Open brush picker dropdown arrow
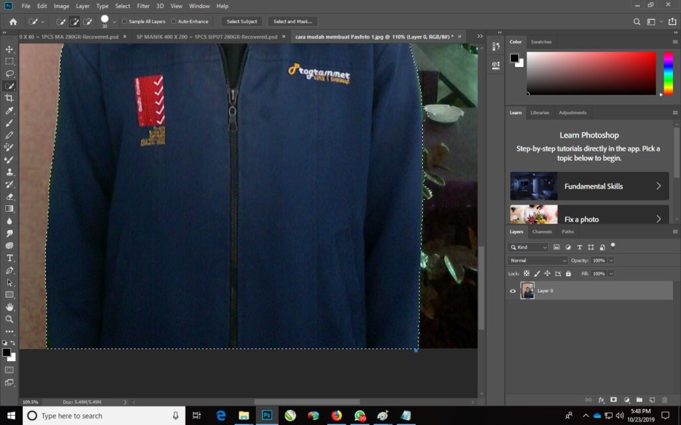 click(x=114, y=21)
